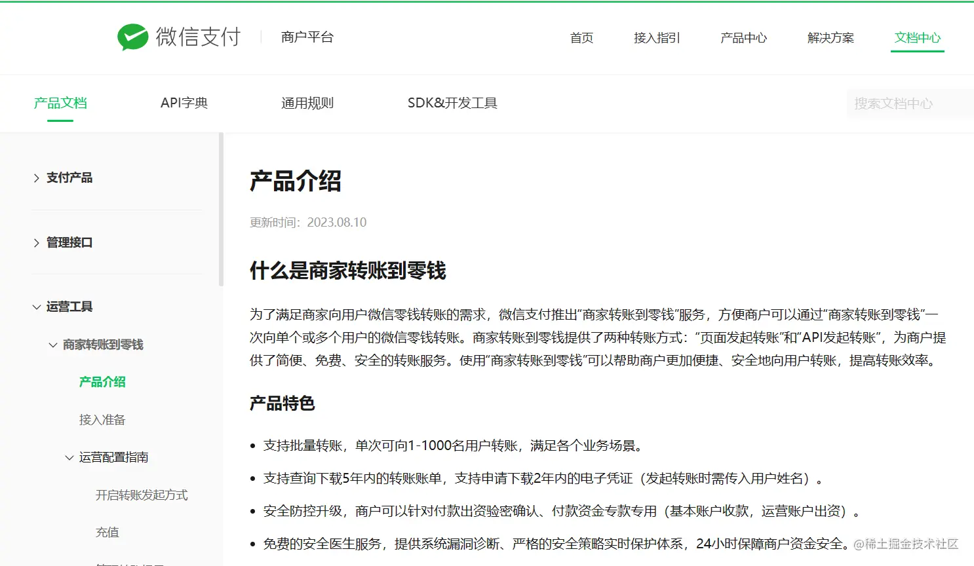Select 文档中心 navigation item
This screenshot has width=974, height=566.
(x=918, y=38)
